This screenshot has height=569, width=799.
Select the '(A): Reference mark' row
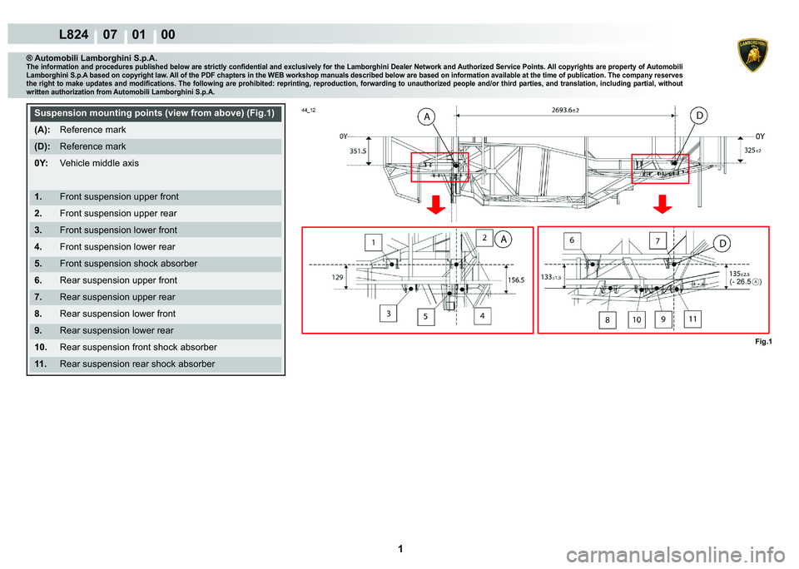155,130
